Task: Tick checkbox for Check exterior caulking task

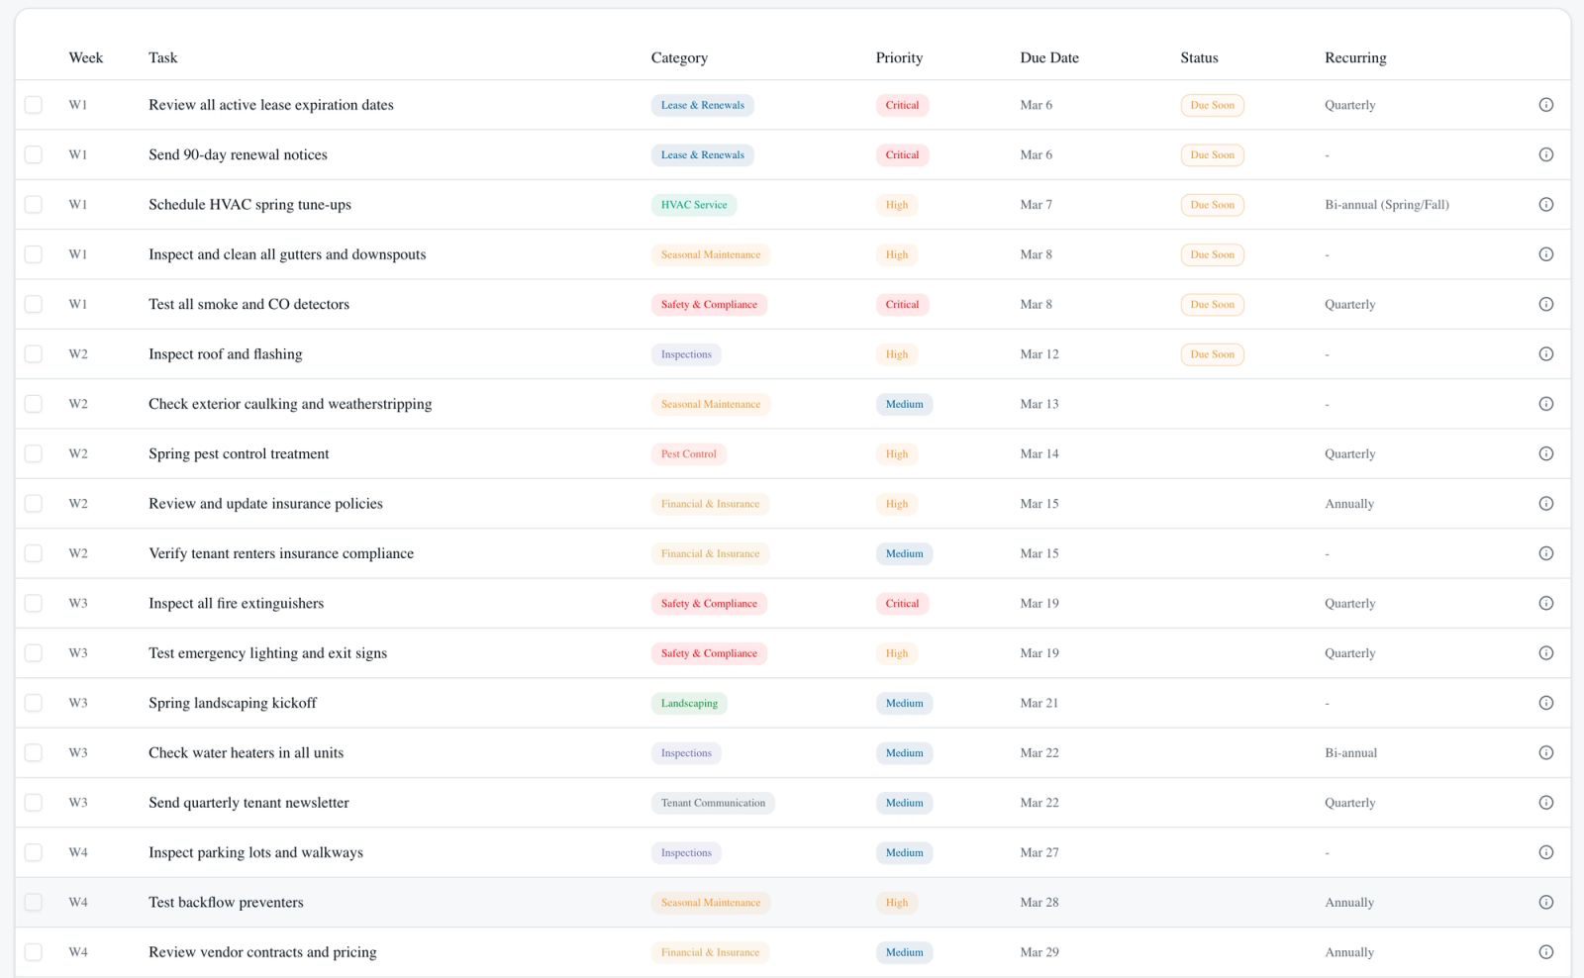Action: [34, 404]
